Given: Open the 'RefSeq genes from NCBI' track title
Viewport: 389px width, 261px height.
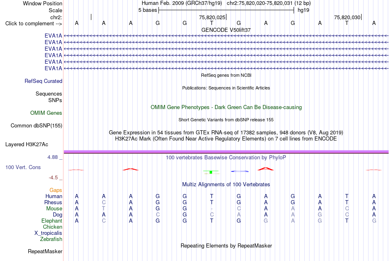Looking at the screenshot, I should coord(226,75).
